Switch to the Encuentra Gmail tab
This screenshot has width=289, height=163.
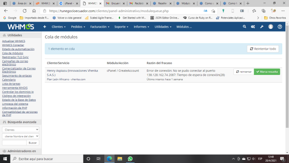coord(116,3)
